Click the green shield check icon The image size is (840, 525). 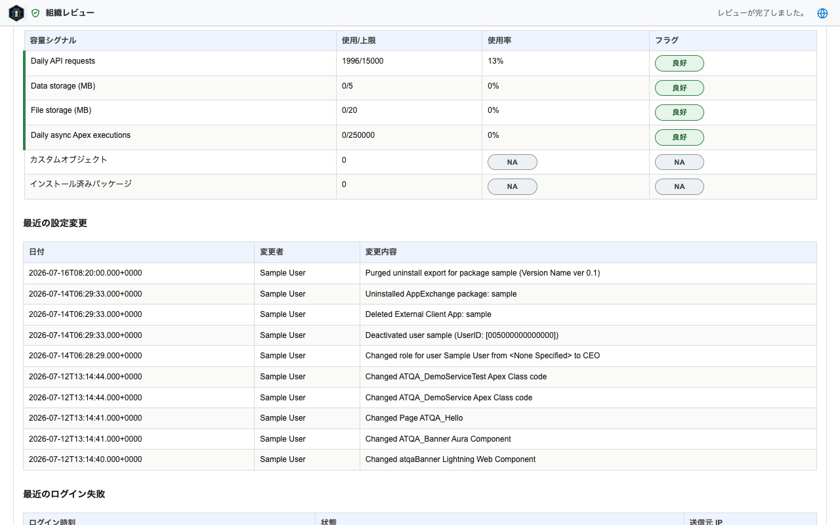[x=35, y=13]
